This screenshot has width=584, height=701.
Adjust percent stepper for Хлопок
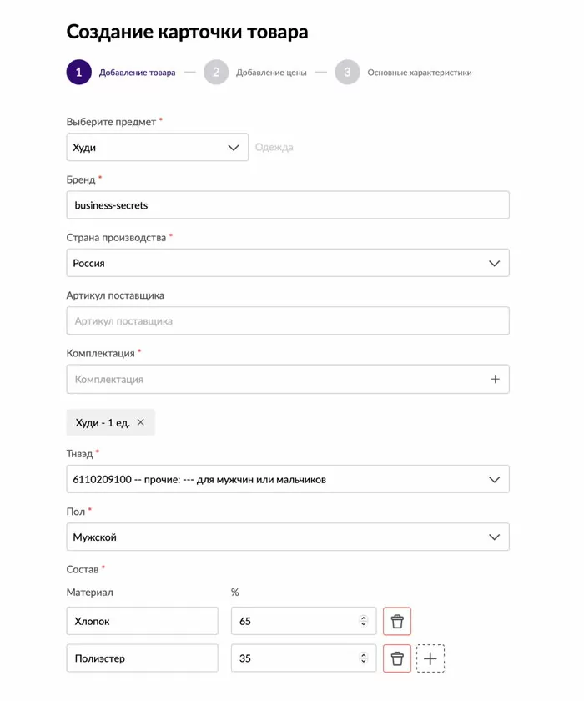[363, 622]
